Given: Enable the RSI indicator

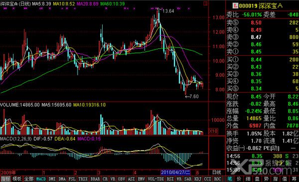Looking at the screenshot, I should [x=170, y=179].
